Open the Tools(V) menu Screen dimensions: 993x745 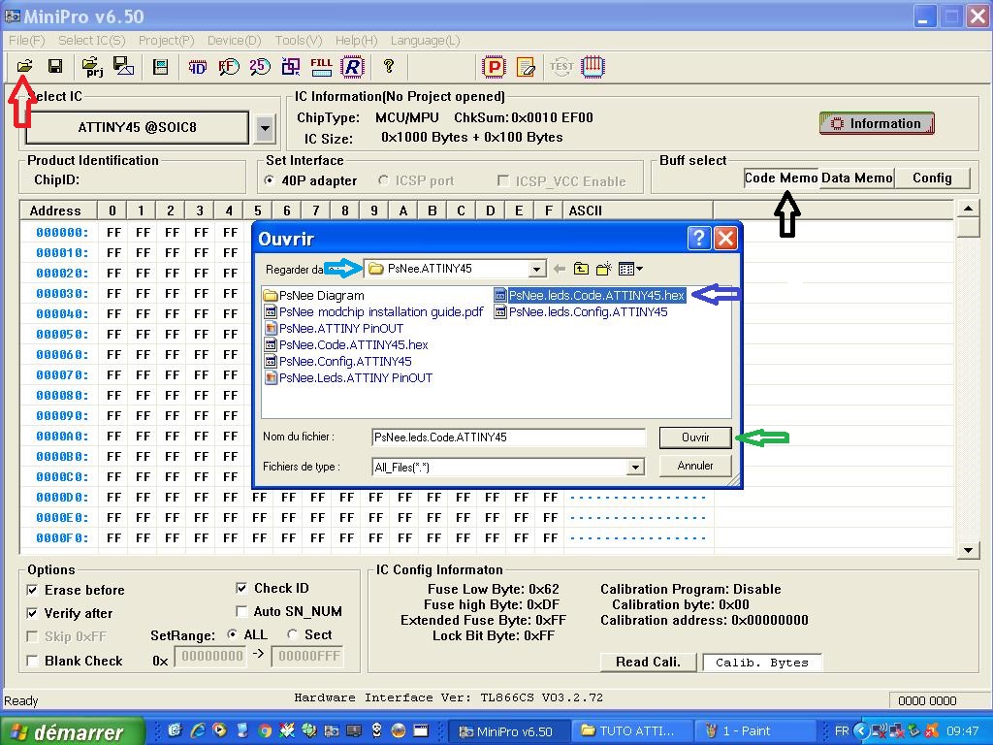(x=299, y=41)
